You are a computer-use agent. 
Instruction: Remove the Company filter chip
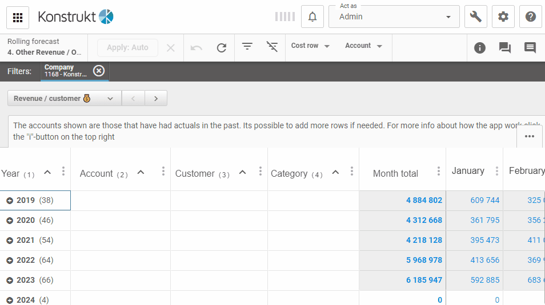tap(99, 71)
